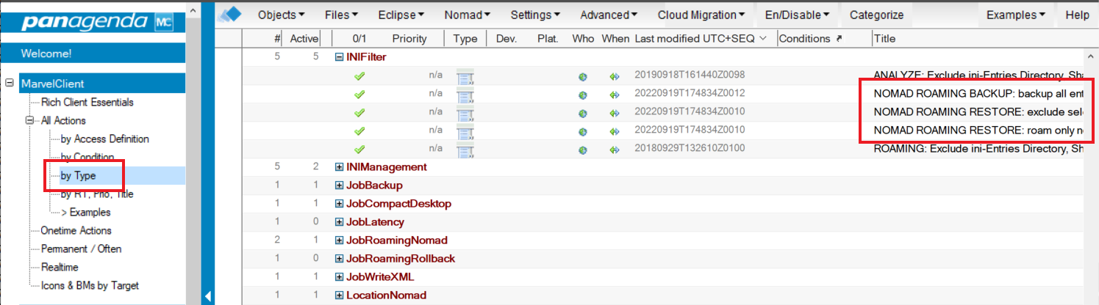This screenshot has height=305, width=1099.
Task: Open the Cloud Migration menu
Action: point(701,15)
